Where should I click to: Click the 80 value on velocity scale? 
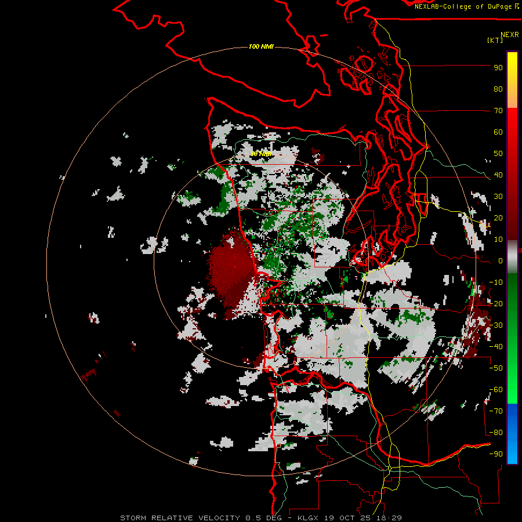pyautogui.click(x=498, y=89)
